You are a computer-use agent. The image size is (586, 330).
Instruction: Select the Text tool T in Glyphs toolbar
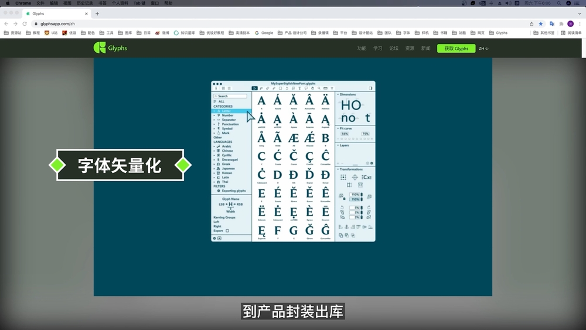click(299, 88)
